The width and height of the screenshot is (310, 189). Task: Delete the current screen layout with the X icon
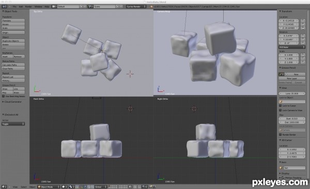pyautogui.click(x=84, y=7)
